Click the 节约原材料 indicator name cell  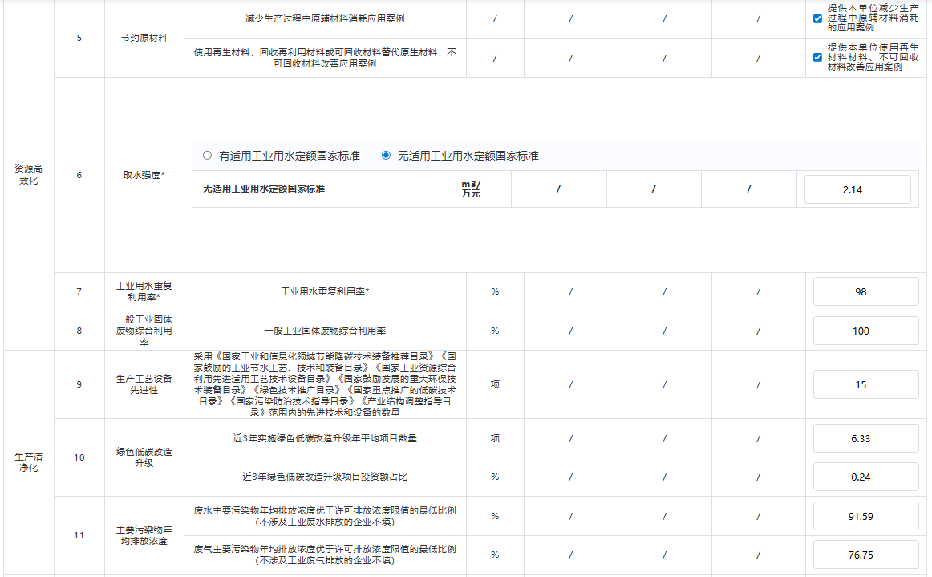(144, 38)
